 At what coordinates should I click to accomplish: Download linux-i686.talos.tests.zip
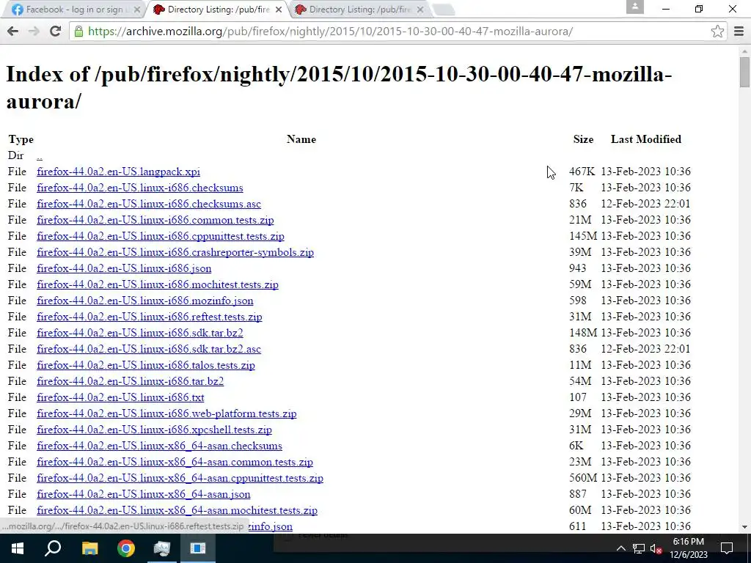[146, 365]
